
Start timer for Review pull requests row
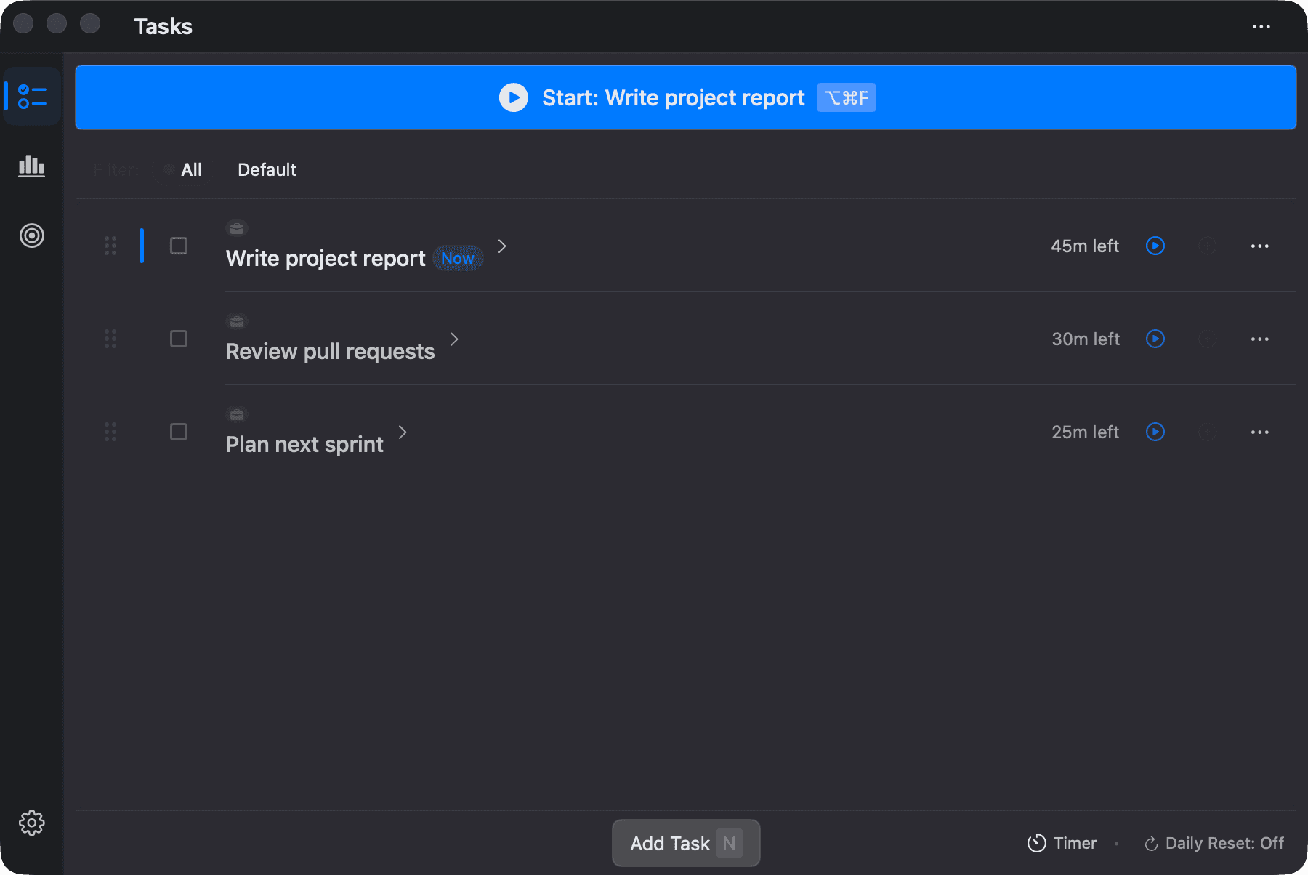1155,339
